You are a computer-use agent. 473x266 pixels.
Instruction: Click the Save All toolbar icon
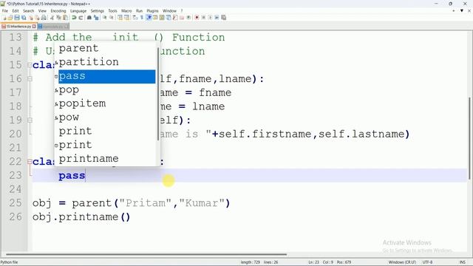[24, 18]
